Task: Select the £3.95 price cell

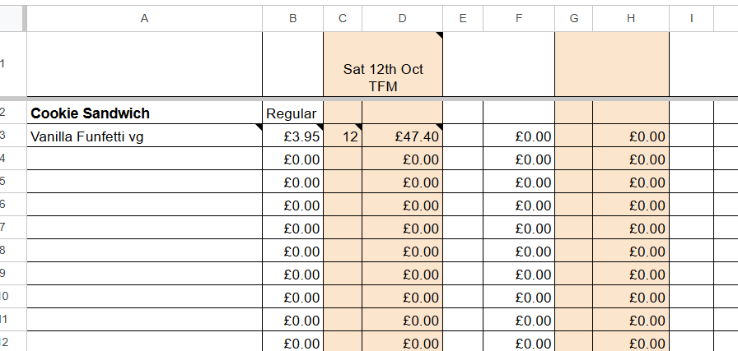Action: (292, 136)
